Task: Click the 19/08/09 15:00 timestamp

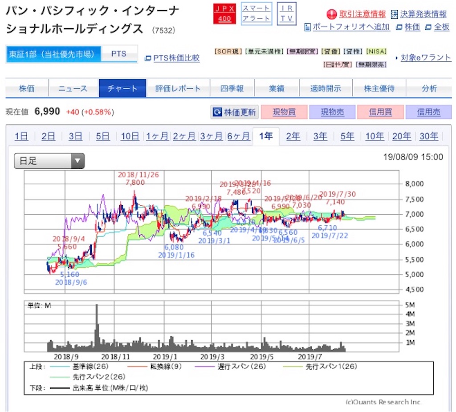Action: 413,157
